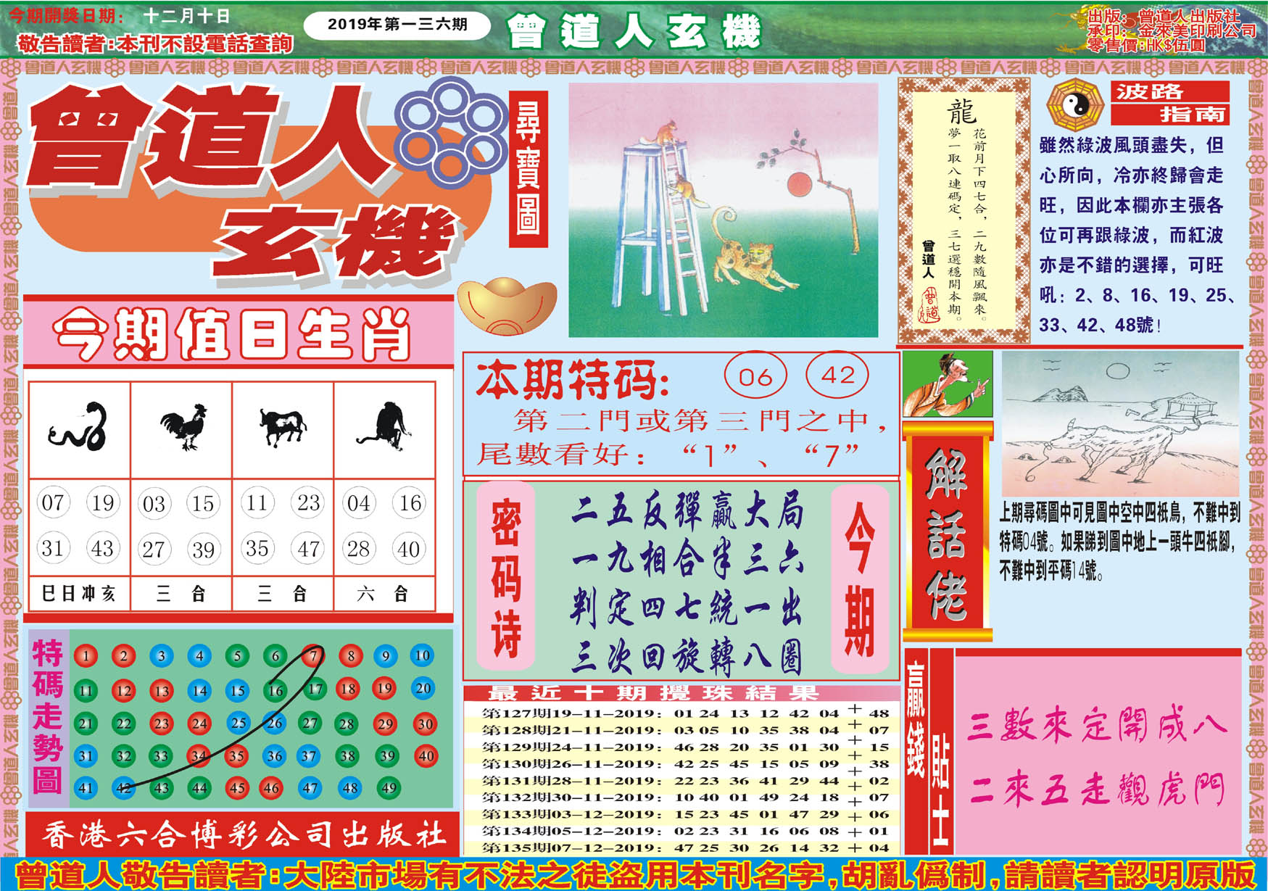Select the ox zodiac silhouette

coord(283,426)
